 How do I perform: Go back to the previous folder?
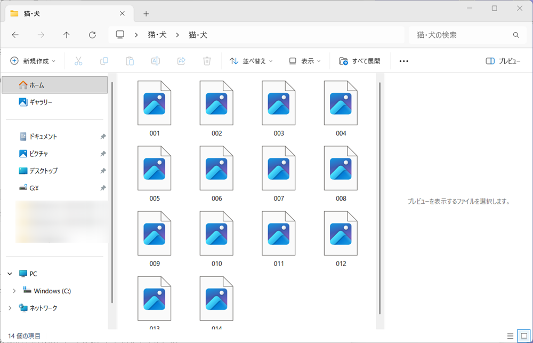tap(15, 35)
